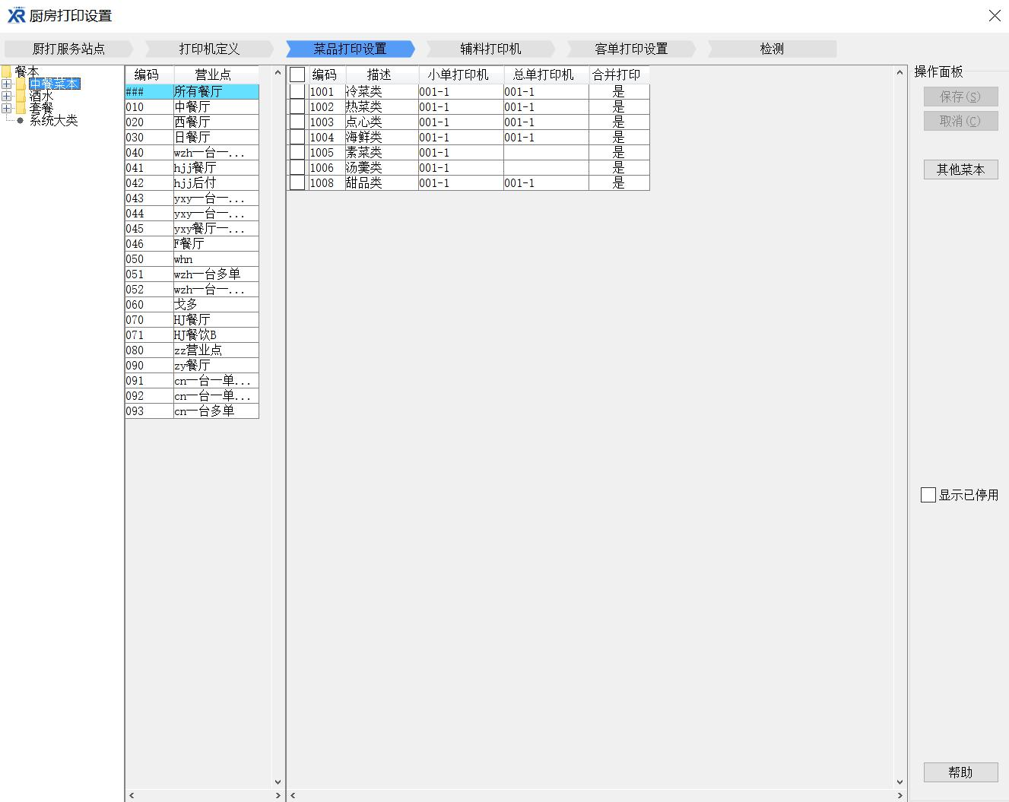This screenshot has width=1009, height=802.
Task: Switch to the 打印机定义 step tab
Action: tap(209, 49)
